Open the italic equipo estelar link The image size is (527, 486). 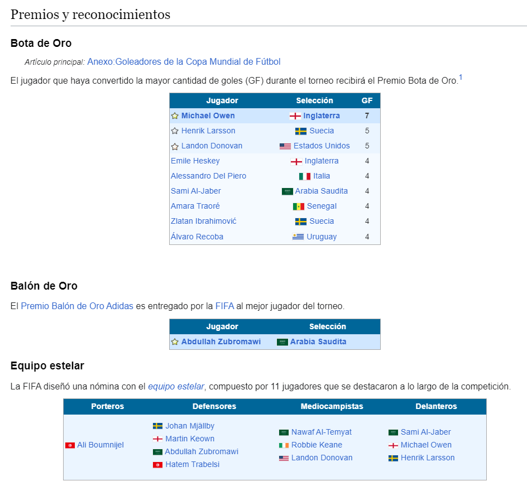[176, 386]
